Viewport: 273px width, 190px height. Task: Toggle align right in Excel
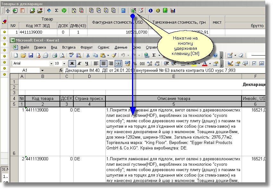111,64
